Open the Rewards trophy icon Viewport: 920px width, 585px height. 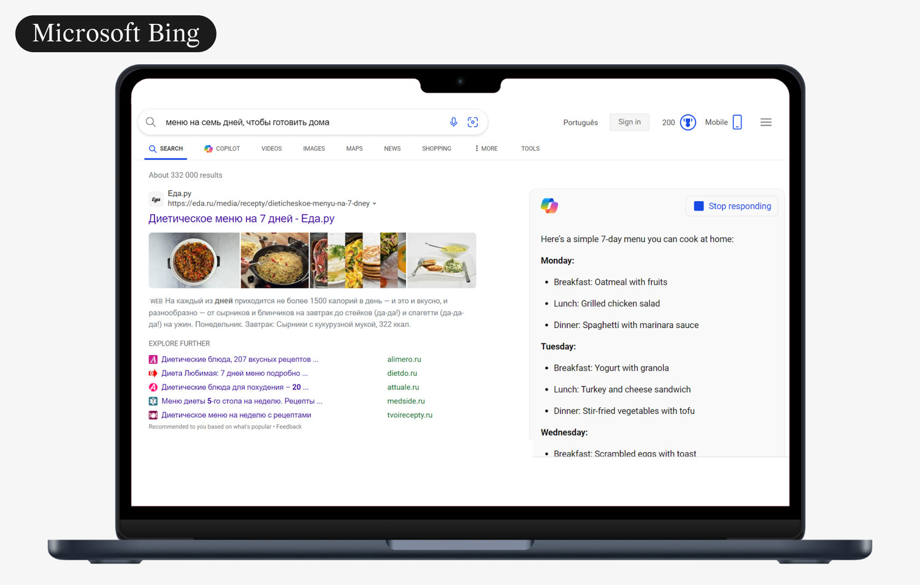click(688, 123)
